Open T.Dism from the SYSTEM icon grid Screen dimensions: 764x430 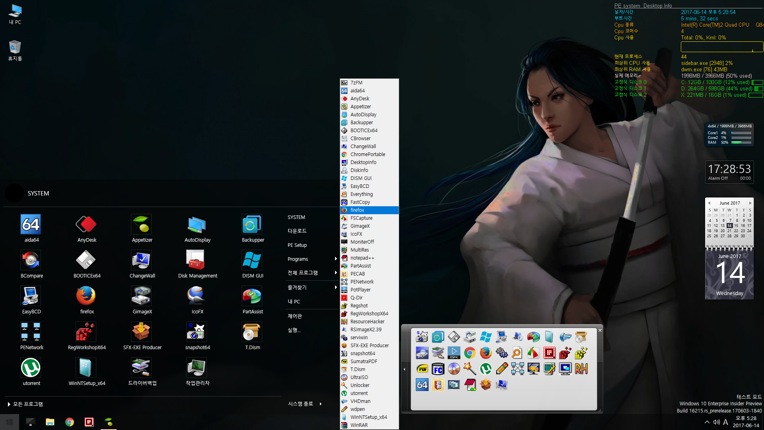pos(252,336)
